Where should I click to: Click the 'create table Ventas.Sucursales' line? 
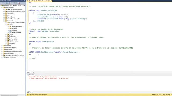tap(43, 11)
